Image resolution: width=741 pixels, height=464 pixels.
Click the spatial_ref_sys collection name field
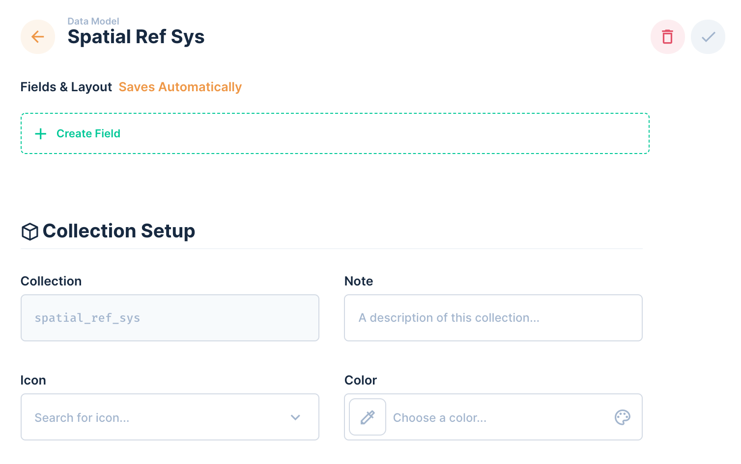(x=170, y=318)
